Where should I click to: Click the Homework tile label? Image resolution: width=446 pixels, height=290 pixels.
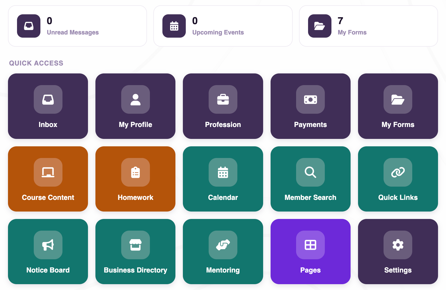[136, 197]
